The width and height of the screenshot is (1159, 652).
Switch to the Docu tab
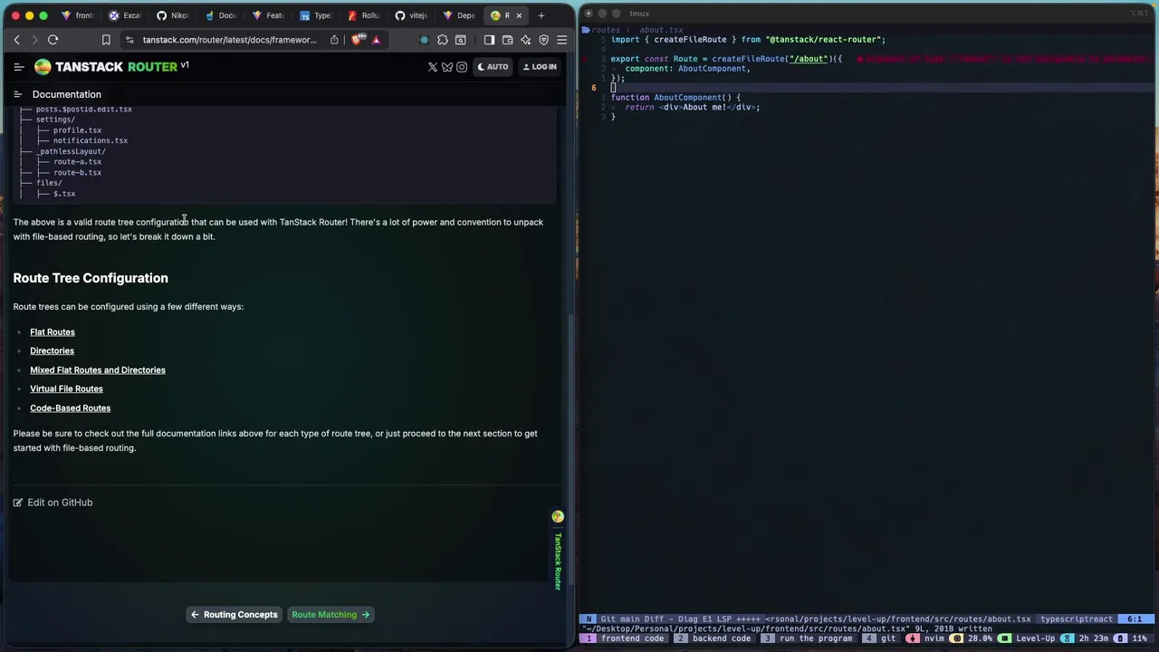(219, 15)
